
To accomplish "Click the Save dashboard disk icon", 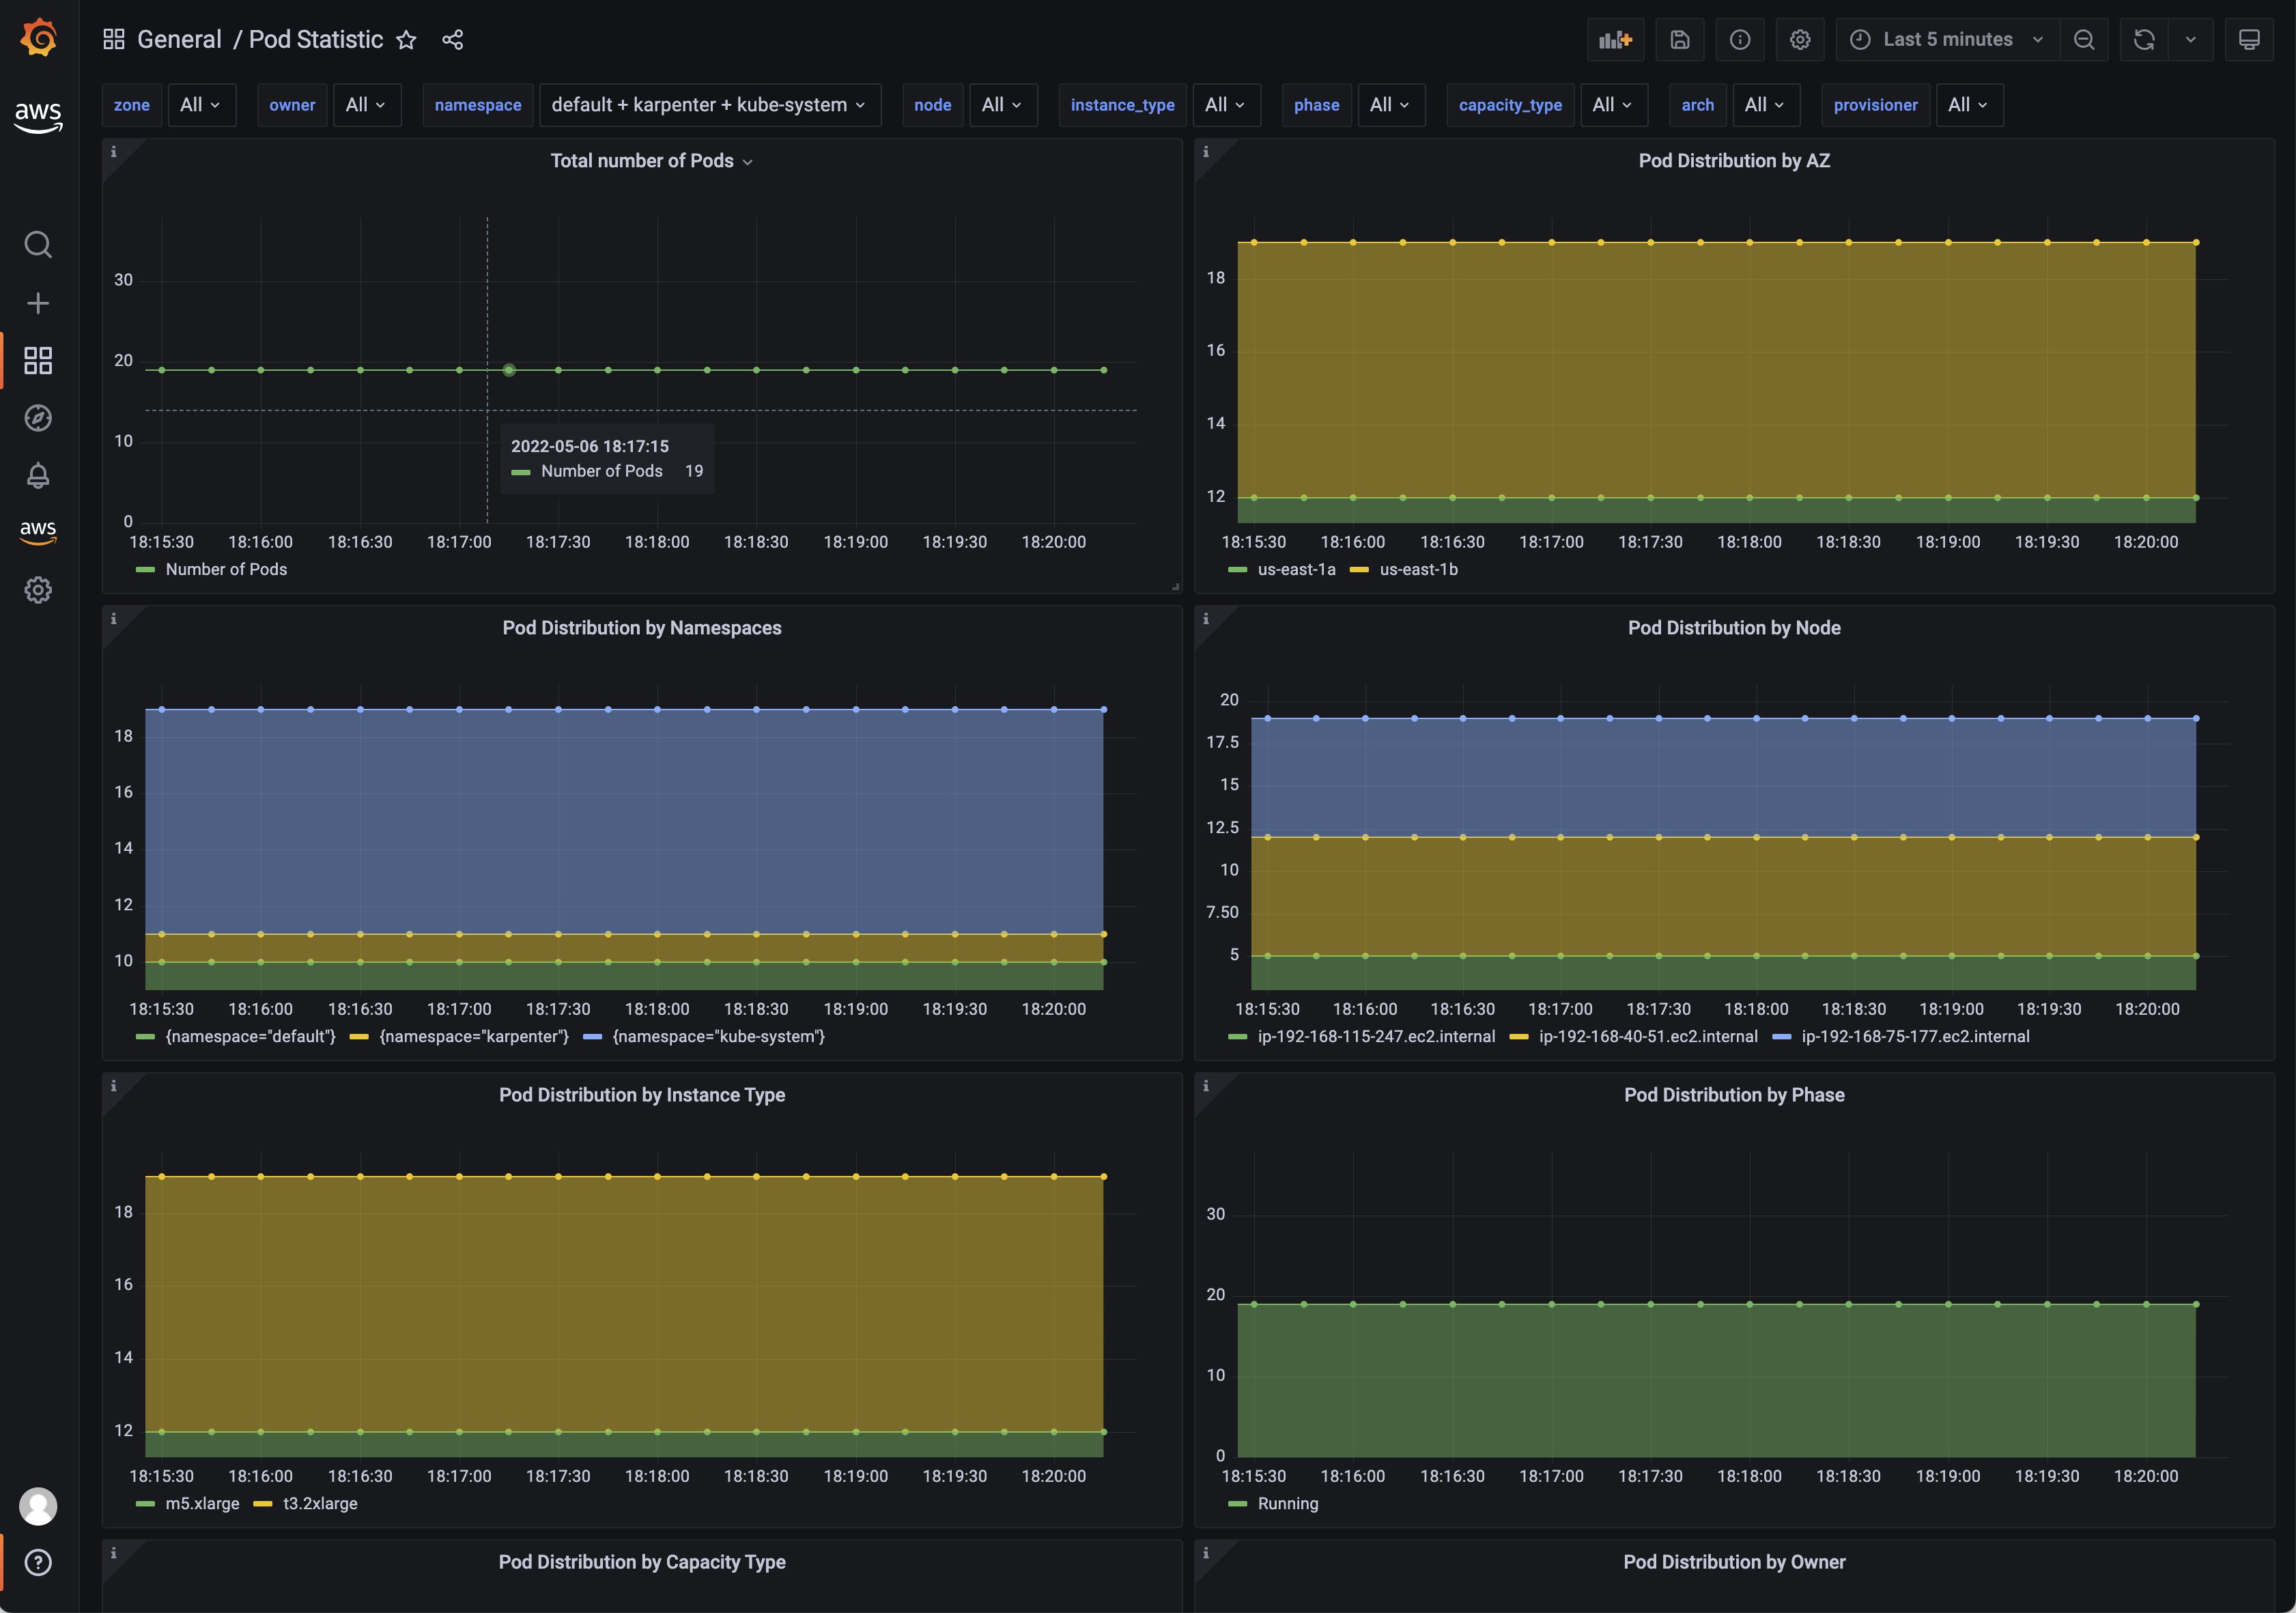I will pyautogui.click(x=1679, y=40).
